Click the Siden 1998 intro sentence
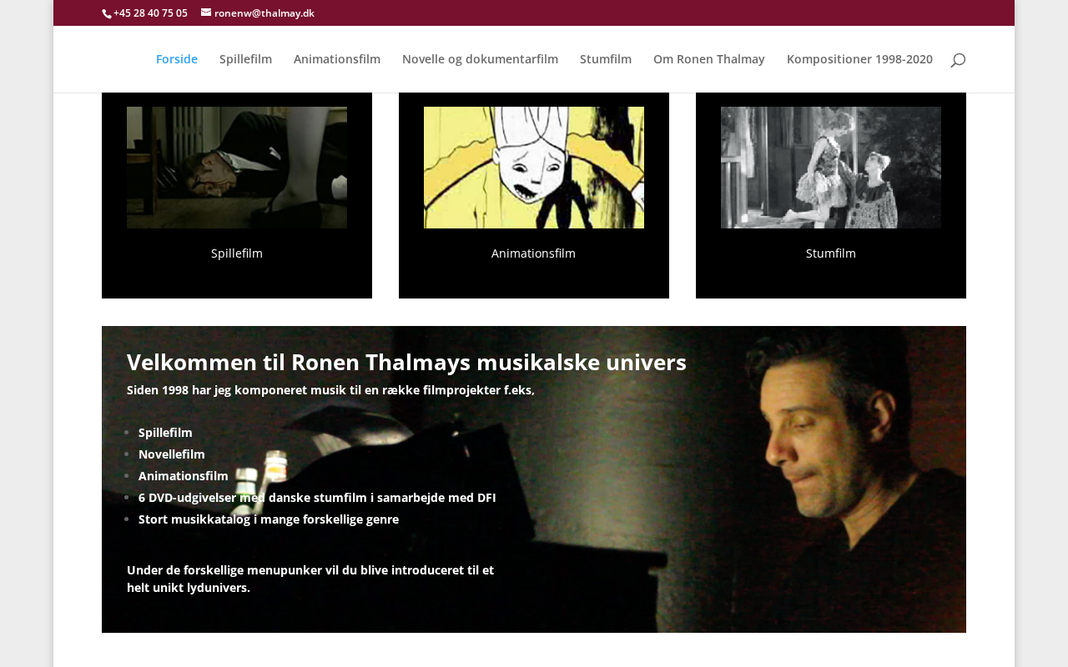 coord(330,390)
